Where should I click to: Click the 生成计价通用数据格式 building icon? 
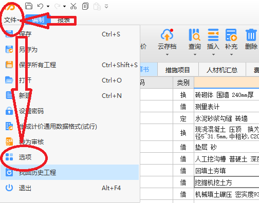9,126
